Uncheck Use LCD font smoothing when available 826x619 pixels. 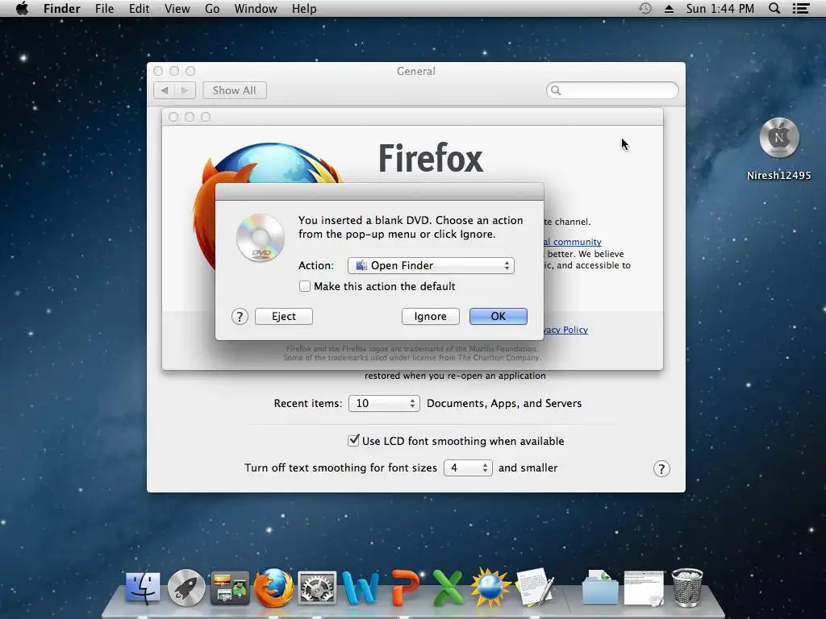coord(353,441)
